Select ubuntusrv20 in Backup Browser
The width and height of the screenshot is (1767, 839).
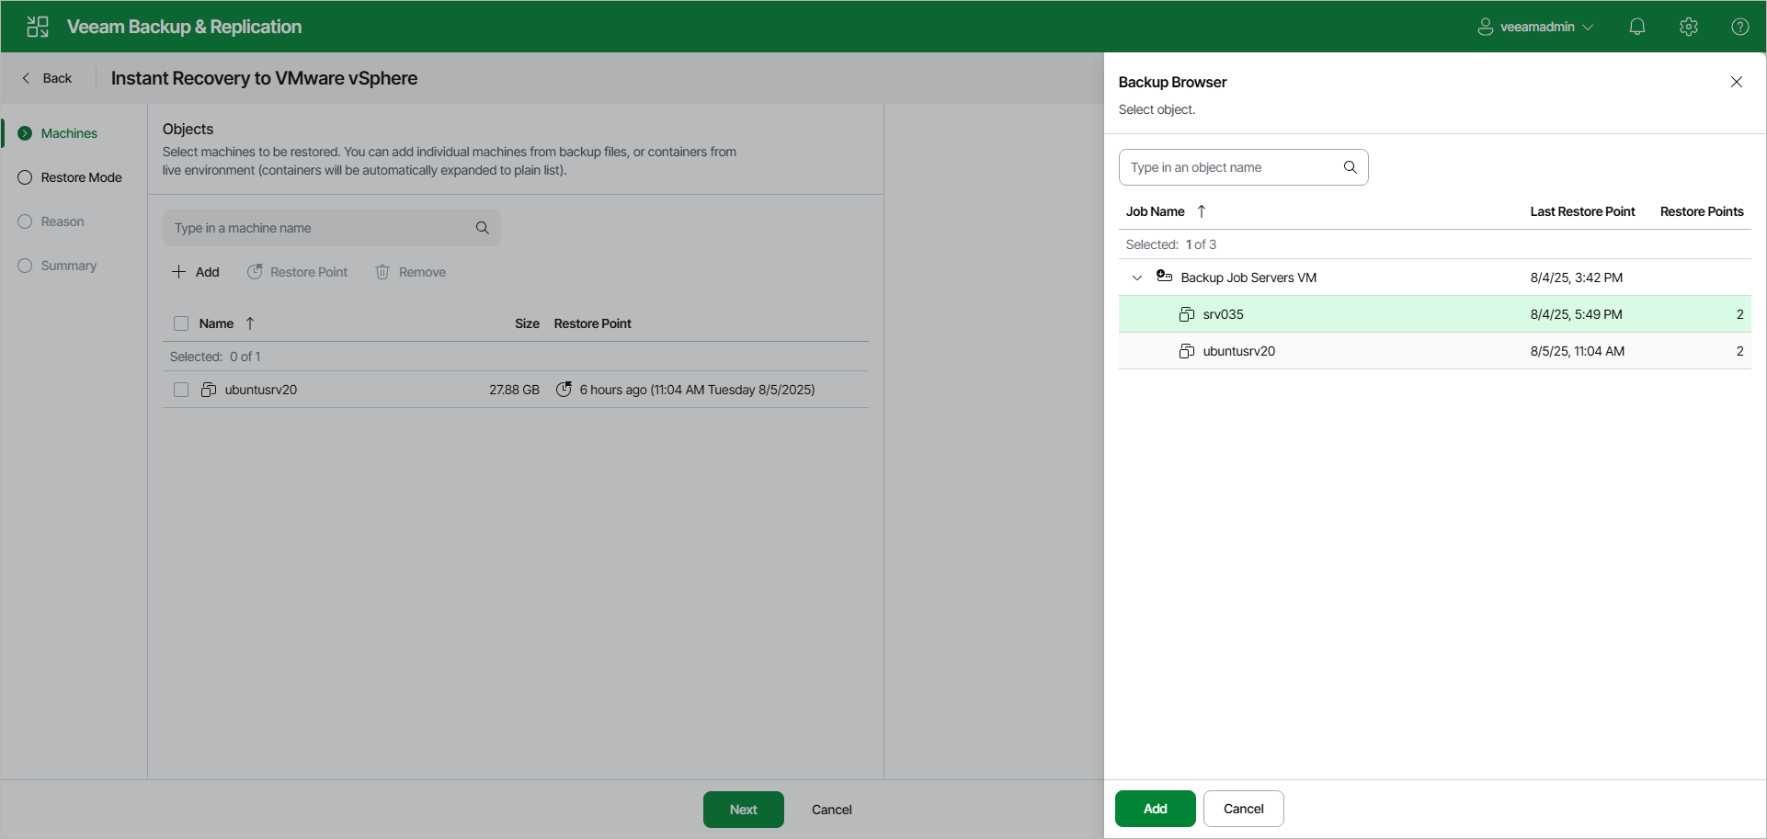point(1435,351)
